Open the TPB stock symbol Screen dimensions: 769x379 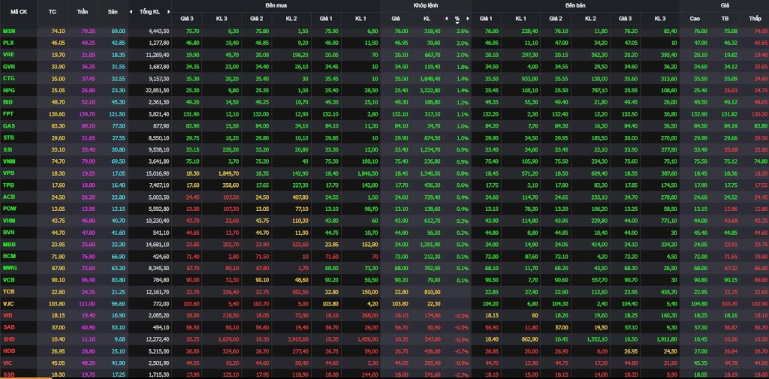8,185
